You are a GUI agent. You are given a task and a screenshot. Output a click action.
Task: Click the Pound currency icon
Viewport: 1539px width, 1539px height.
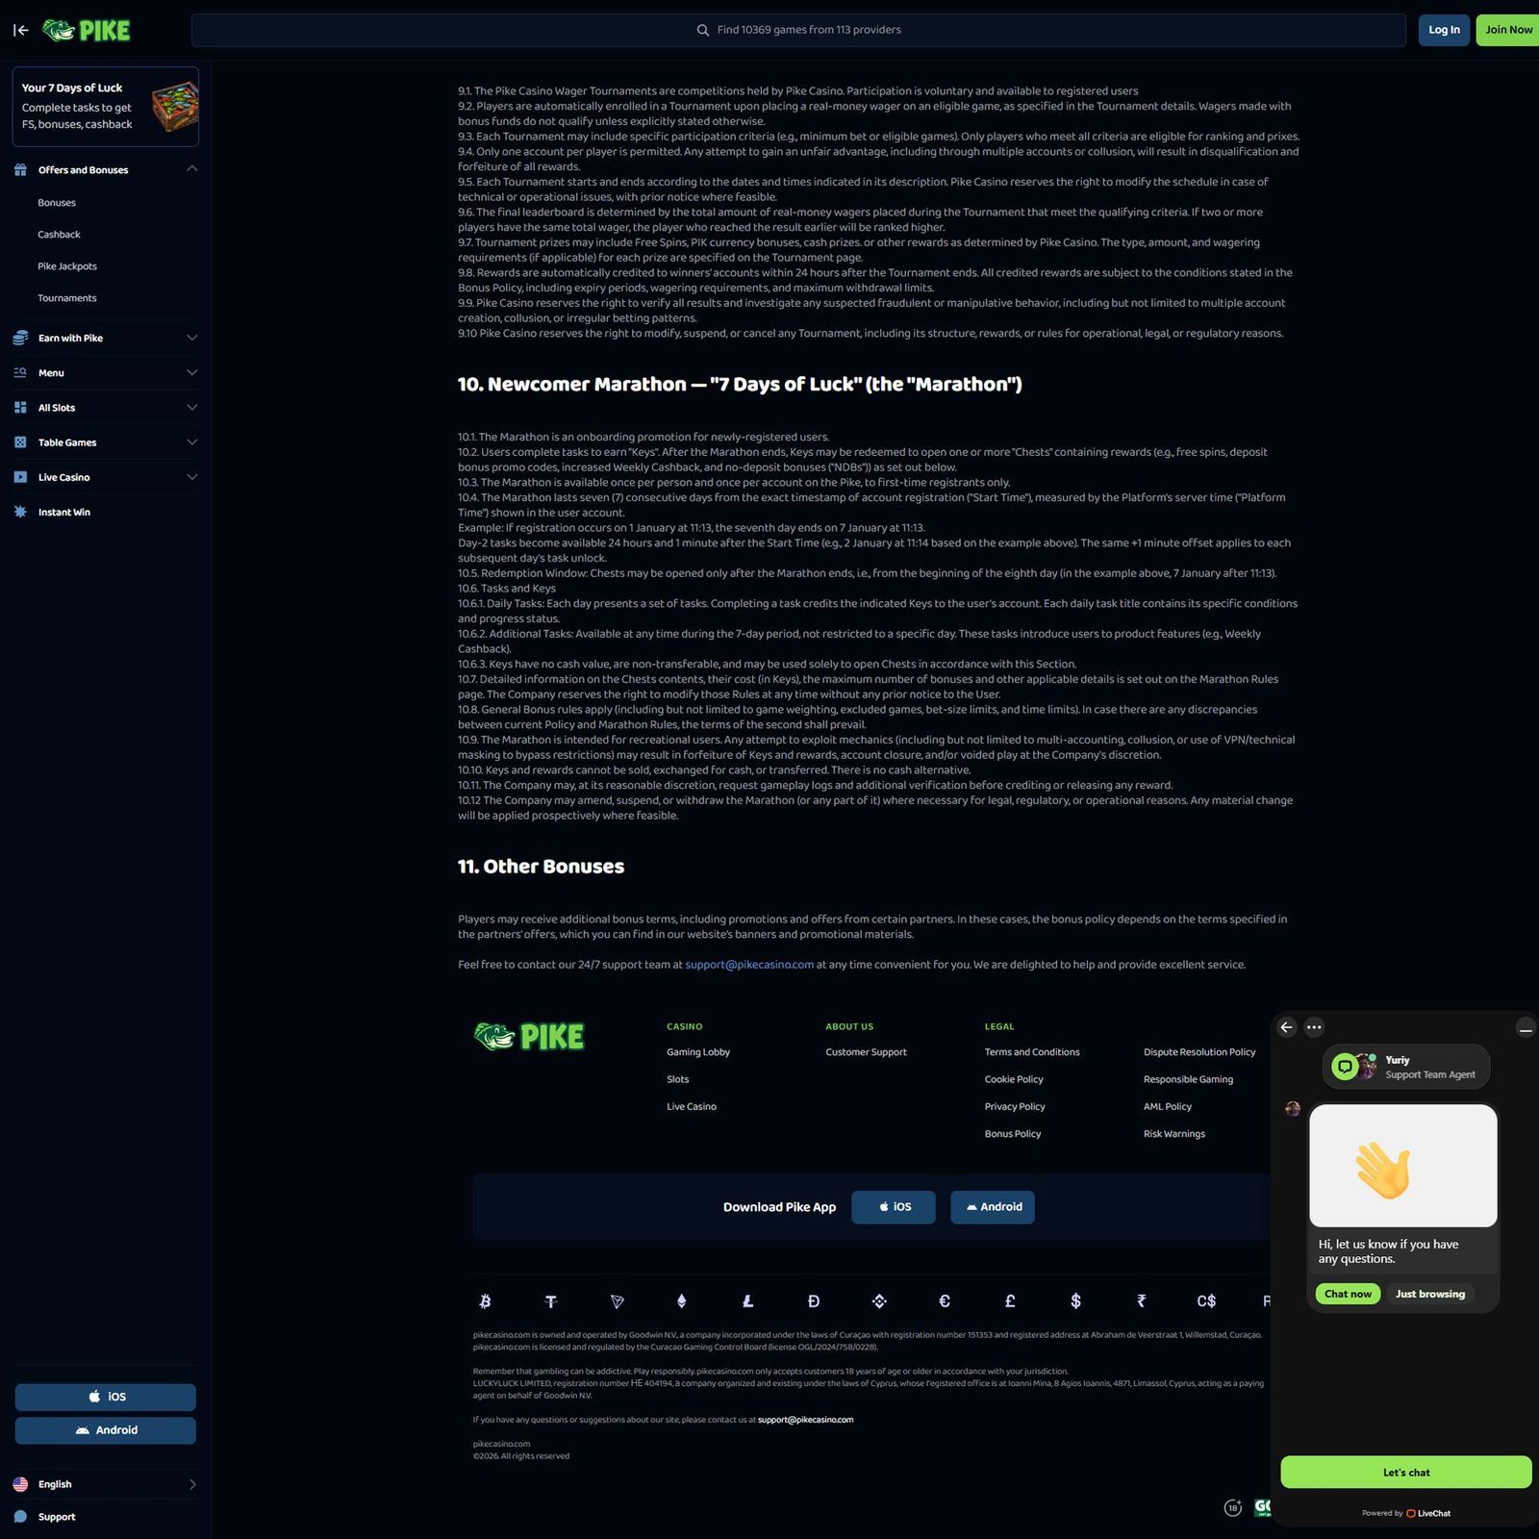(1010, 1300)
